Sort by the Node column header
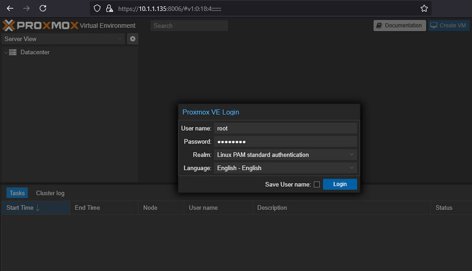This screenshot has width=472, height=271. 161,208
